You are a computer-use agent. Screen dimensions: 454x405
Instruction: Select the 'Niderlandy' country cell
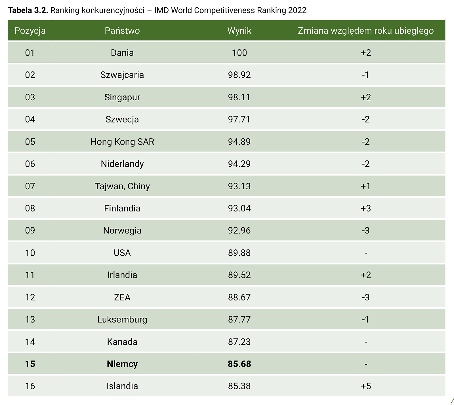coord(122,164)
